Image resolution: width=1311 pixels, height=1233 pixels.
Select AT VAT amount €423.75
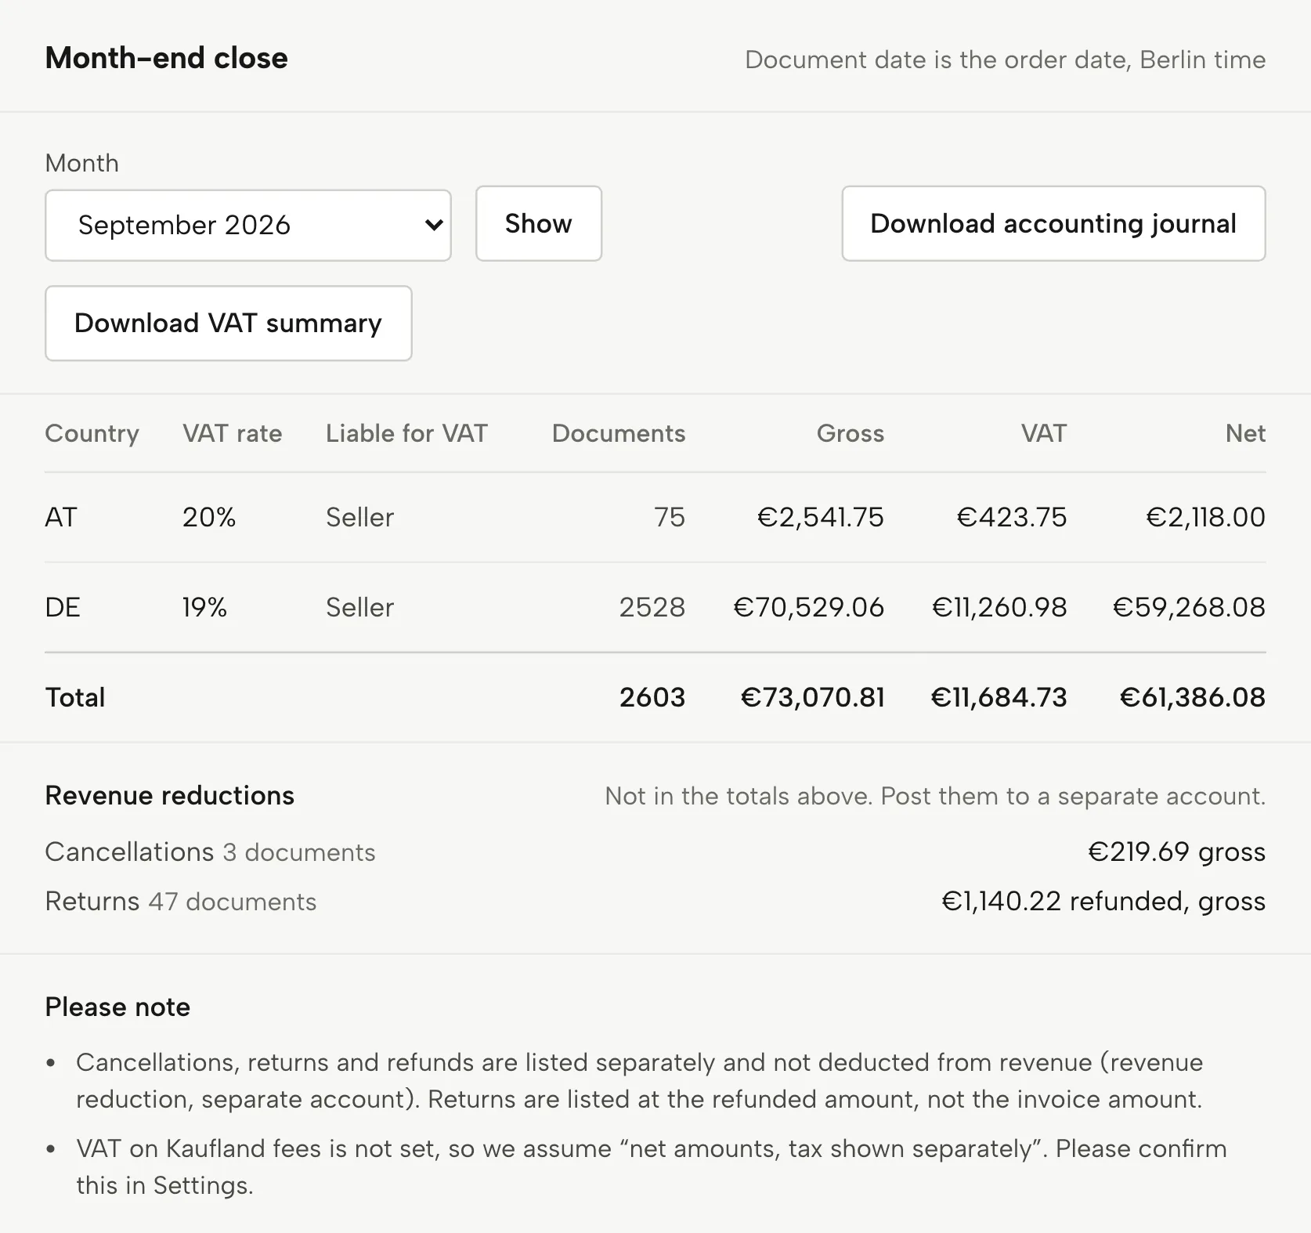pos(1012,517)
